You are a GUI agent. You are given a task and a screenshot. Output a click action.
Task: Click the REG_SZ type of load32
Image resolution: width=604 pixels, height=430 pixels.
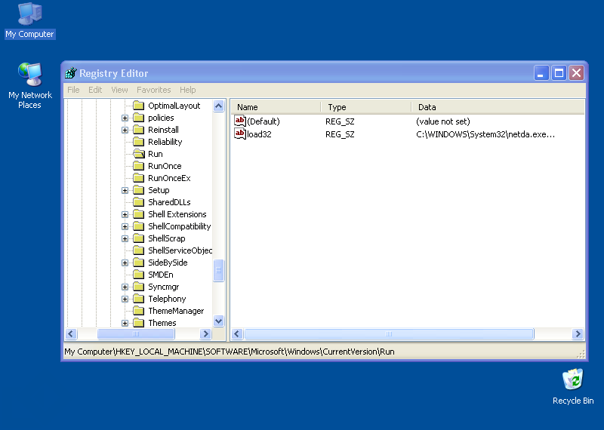pos(340,134)
